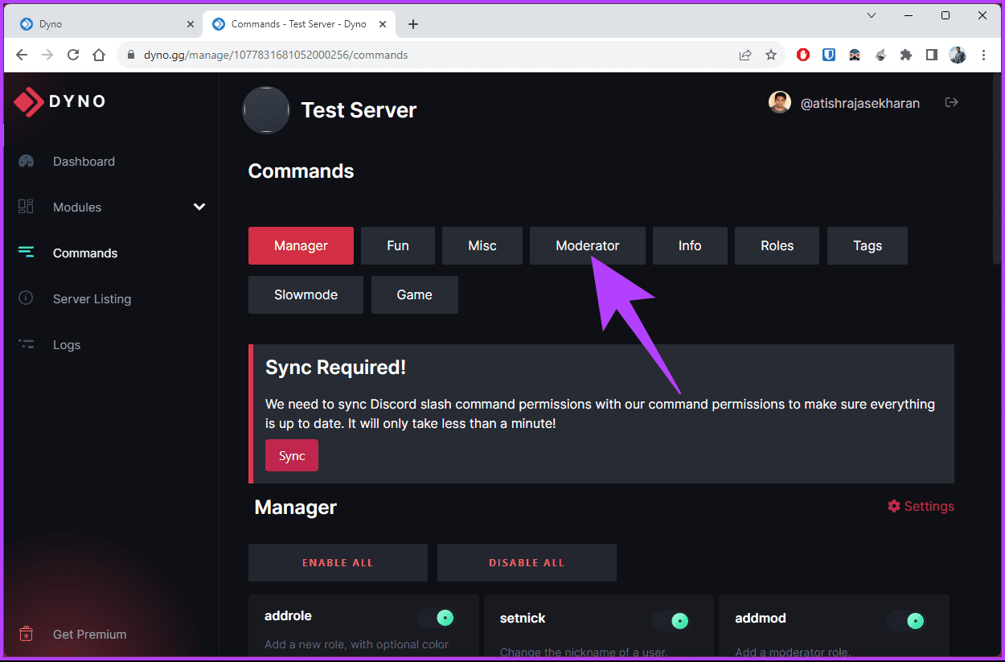Click the Bitwarden shield extension icon

click(x=829, y=55)
